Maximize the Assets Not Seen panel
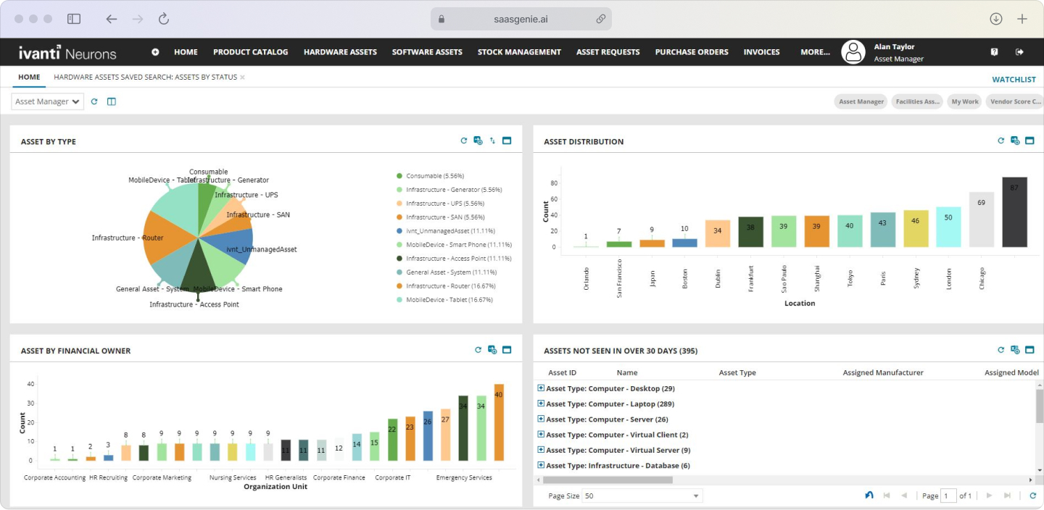 [x=1029, y=350]
